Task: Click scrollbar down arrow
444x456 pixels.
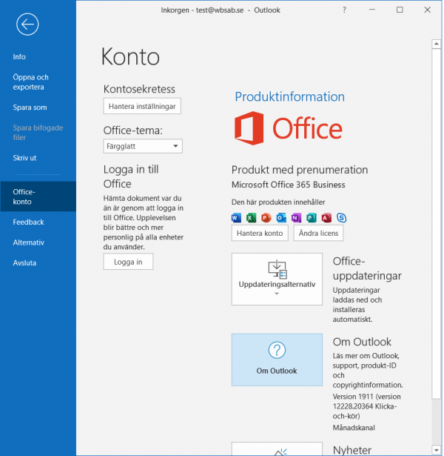Action: tap(436, 450)
